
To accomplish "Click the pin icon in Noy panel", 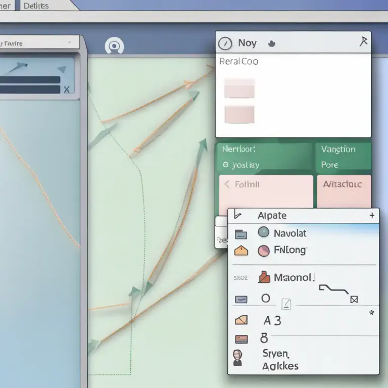I will [x=363, y=41].
